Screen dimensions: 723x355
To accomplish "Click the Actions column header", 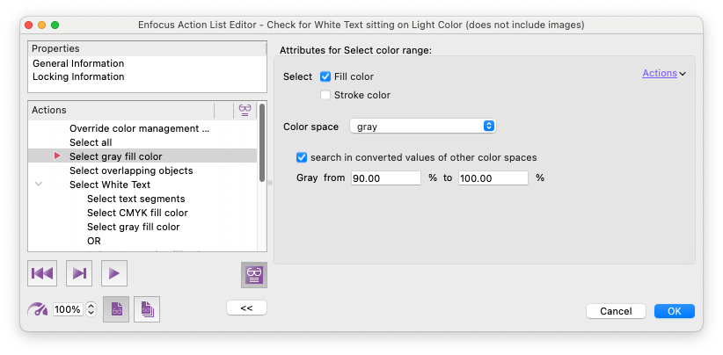I will coord(121,110).
